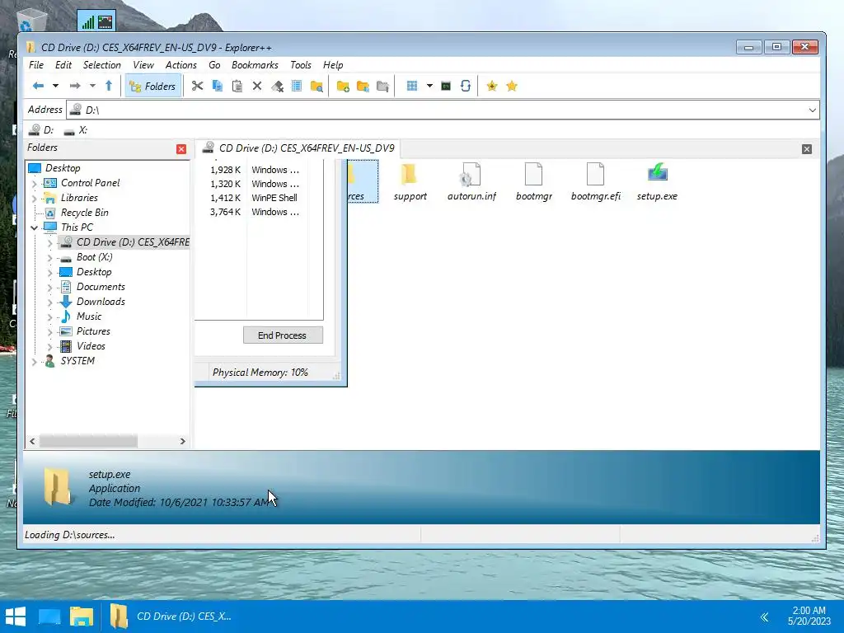
Task: Open the D: drive shortcut in drives bar
Action: (x=41, y=129)
